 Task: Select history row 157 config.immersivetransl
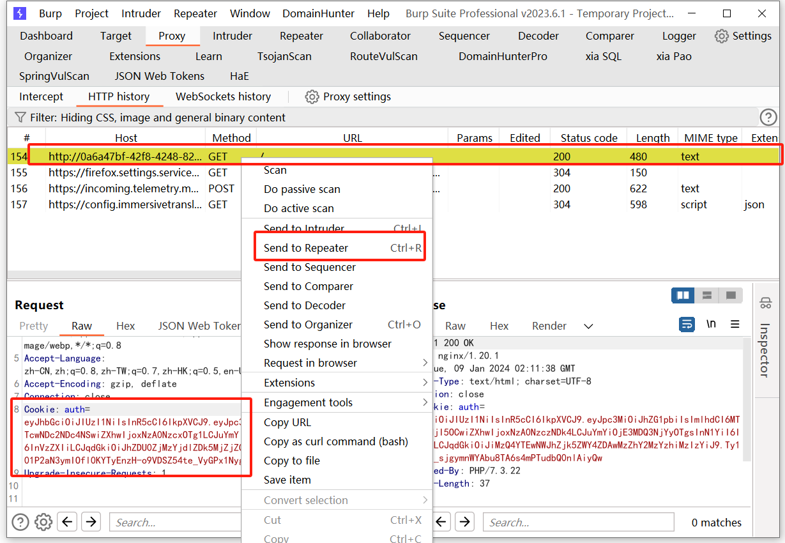click(393, 204)
